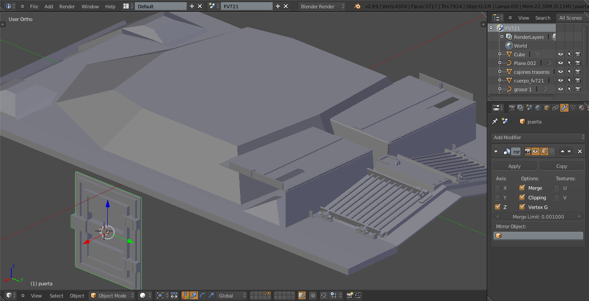Open the Blender Render engine dropdown
Screen dimensions: 589x301
point(322,6)
